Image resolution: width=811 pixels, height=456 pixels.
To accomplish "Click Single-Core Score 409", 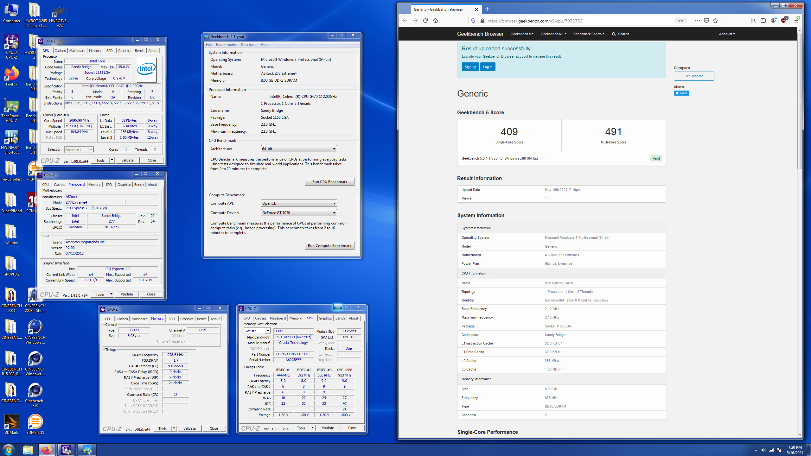I will point(509,132).
